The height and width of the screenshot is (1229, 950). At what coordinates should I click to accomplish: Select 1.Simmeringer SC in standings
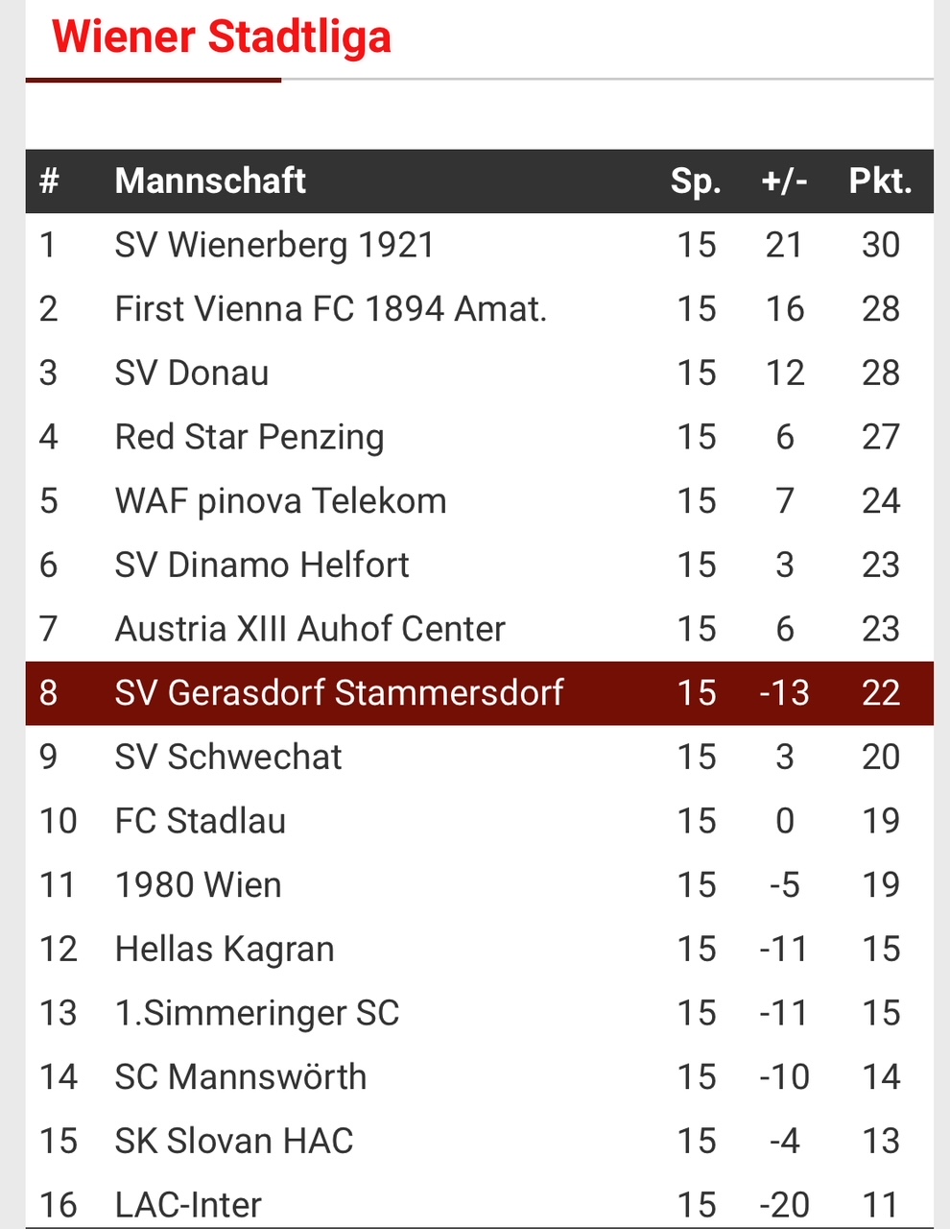[479, 1013]
